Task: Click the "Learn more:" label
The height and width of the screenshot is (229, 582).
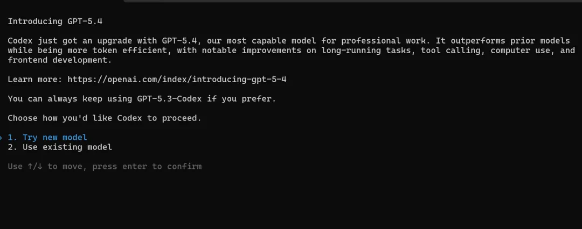Action: click(x=34, y=80)
